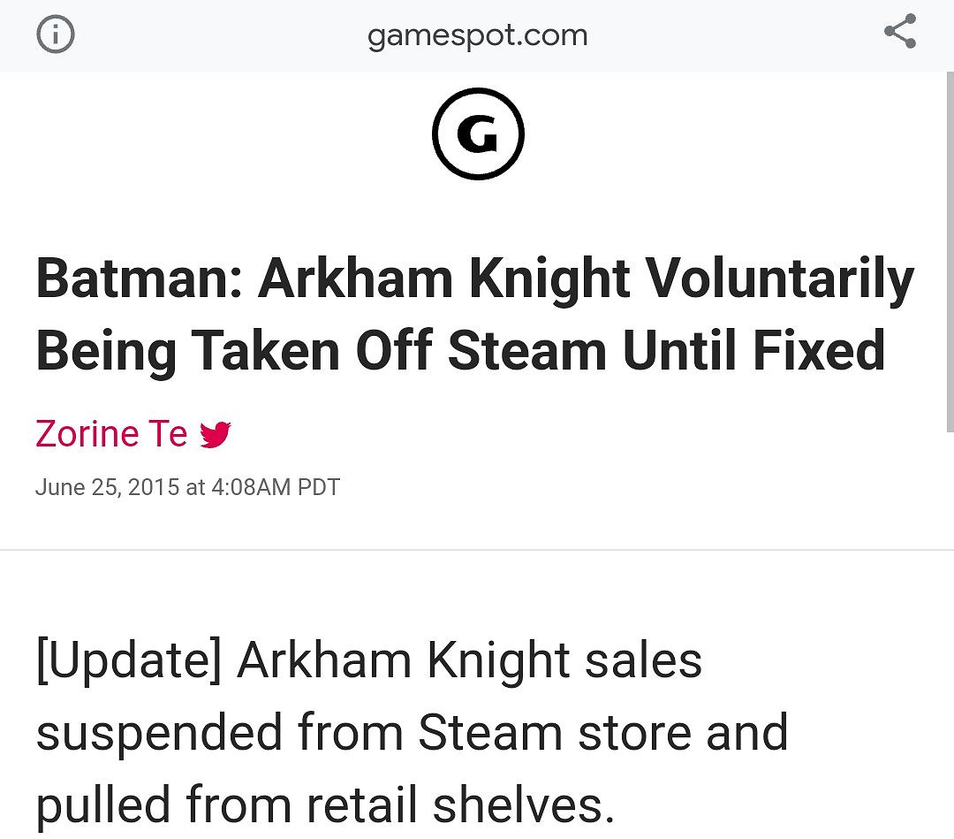Click "Voluntarily" in the article headline
The height and width of the screenshot is (839, 954).
(781, 278)
